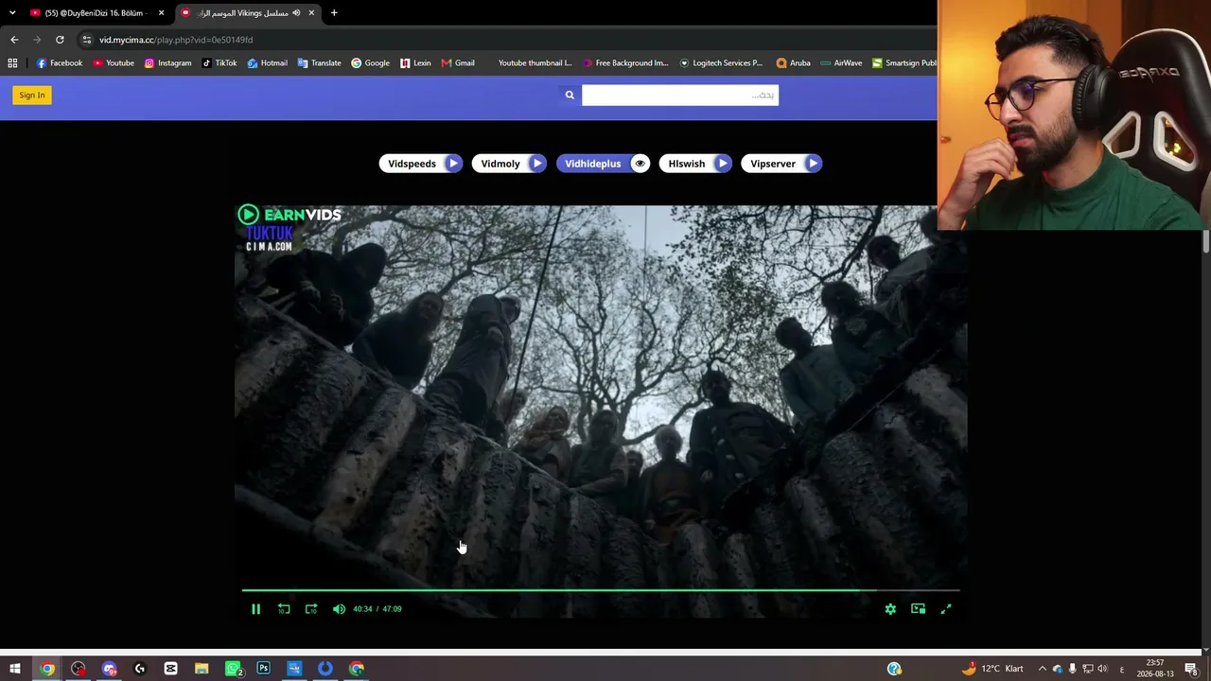Click the EARNVIDS logo in the player
1211x681 pixels.
(290, 215)
